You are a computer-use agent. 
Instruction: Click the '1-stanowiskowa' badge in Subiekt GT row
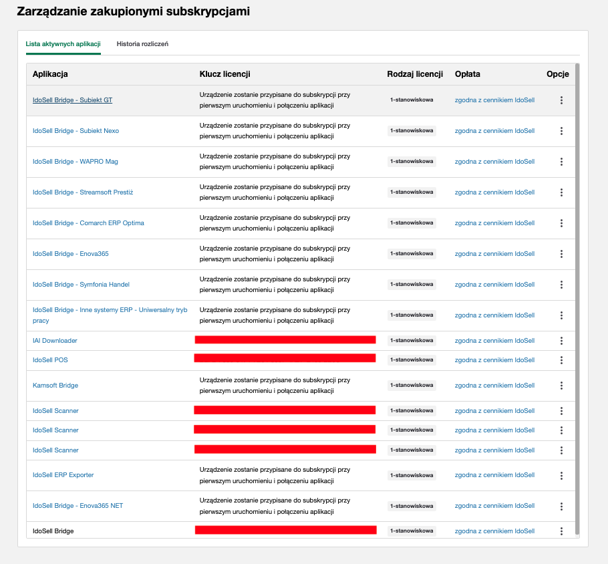412,100
